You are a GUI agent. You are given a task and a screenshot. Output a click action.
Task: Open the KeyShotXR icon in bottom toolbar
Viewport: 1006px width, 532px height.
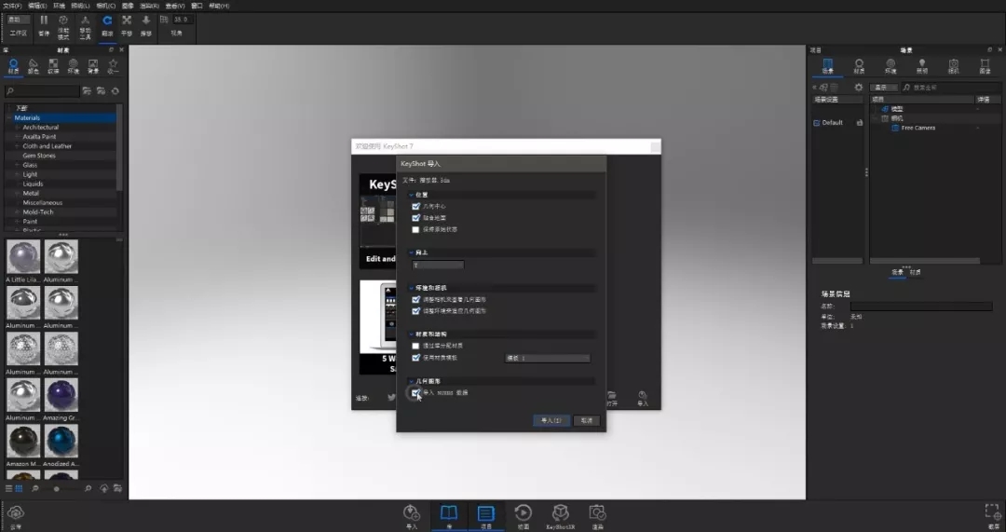tap(560, 512)
